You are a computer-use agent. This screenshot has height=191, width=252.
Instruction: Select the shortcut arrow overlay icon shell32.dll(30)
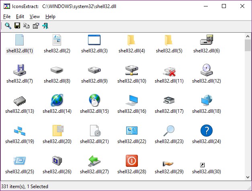[202, 165]
